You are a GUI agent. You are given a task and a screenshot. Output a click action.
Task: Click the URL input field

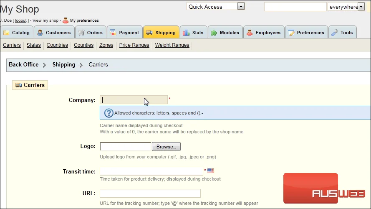click(150, 194)
